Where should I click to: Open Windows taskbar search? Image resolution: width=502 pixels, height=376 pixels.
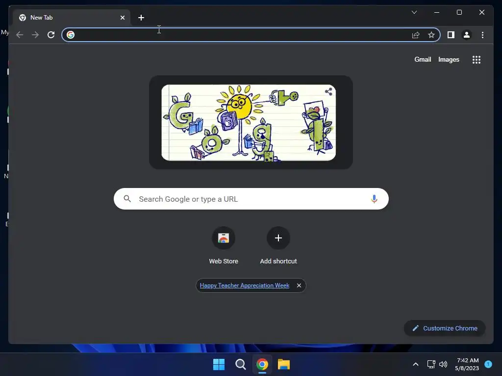tap(240, 364)
